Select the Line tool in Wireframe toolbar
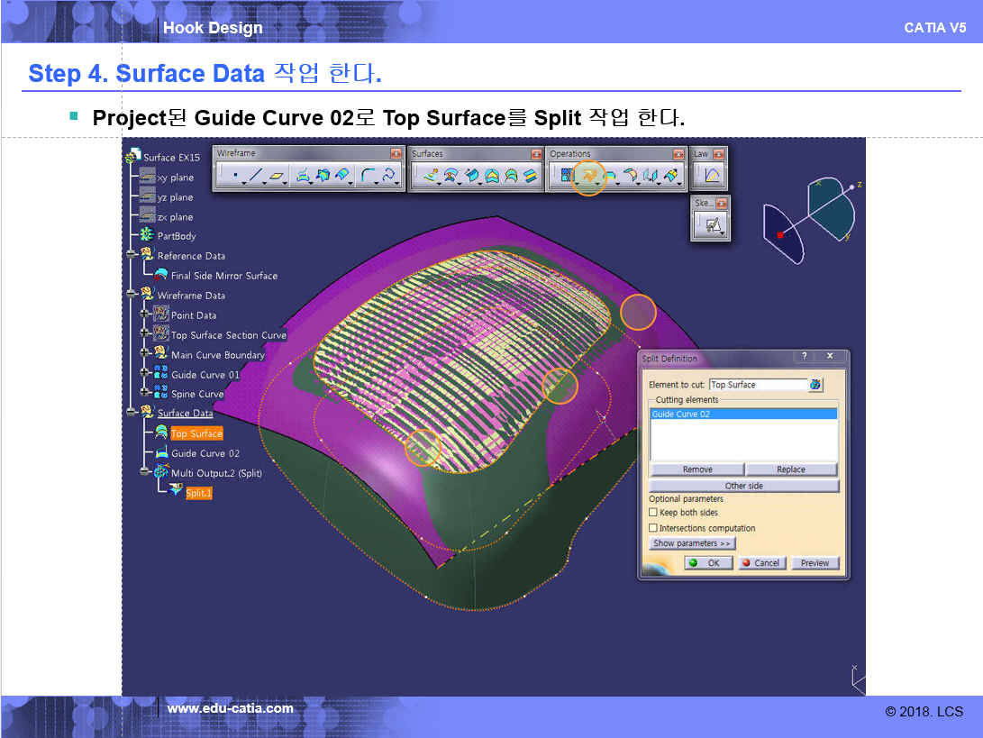Image resolution: width=983 pixels, height=738 pixels. pos(256,177)
